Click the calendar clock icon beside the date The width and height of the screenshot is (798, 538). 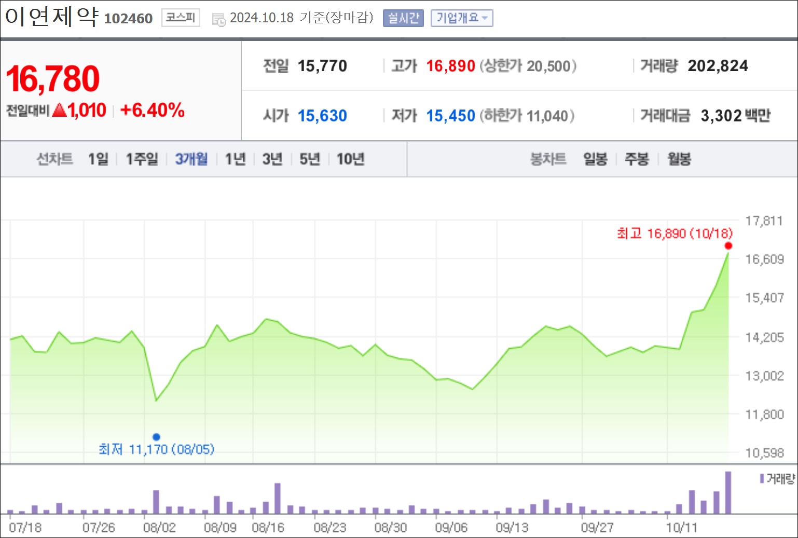pyautogui.click(x=218, y=20)
